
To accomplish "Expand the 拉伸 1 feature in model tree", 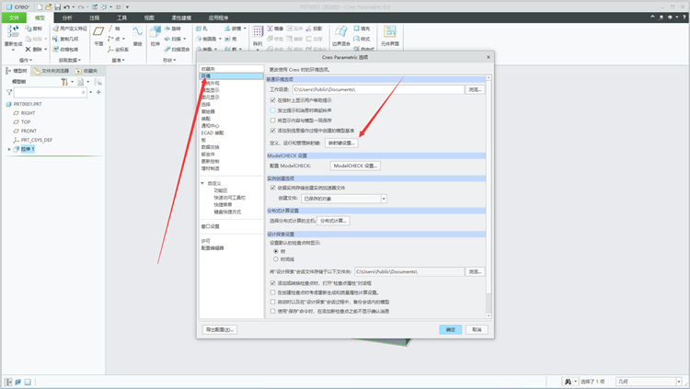I will pos(9,149).
